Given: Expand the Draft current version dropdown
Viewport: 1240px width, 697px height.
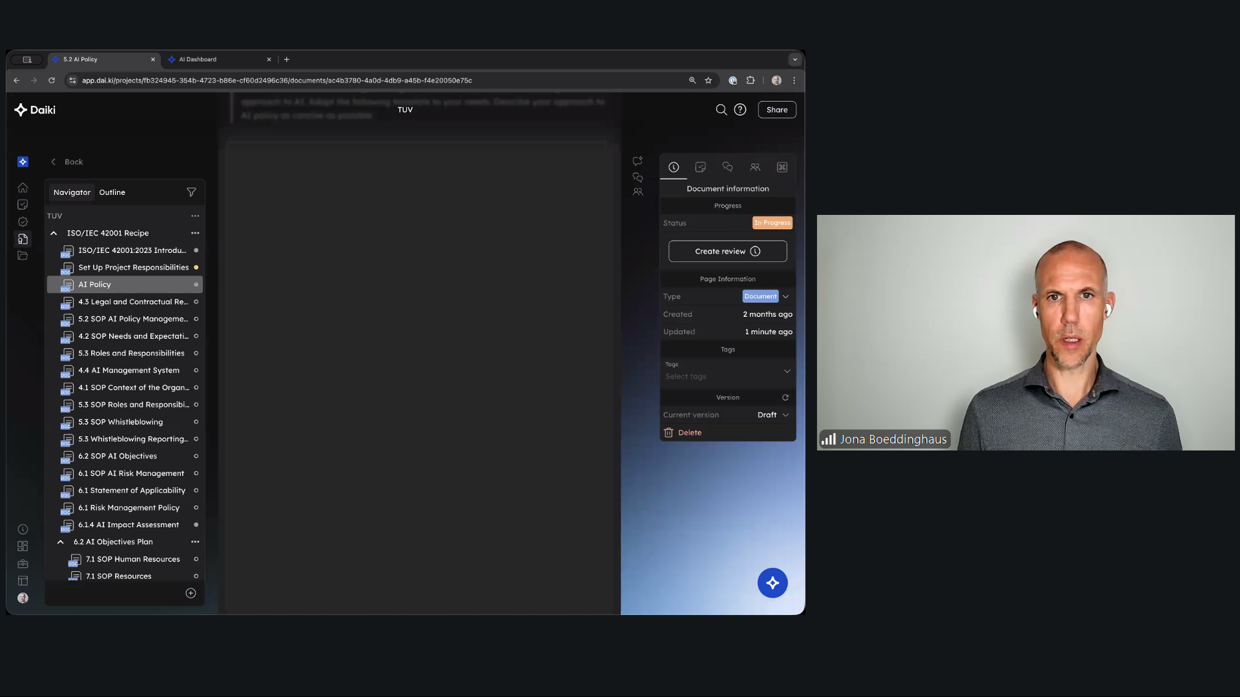Looking at the screenshot, I should pos(785,415).
